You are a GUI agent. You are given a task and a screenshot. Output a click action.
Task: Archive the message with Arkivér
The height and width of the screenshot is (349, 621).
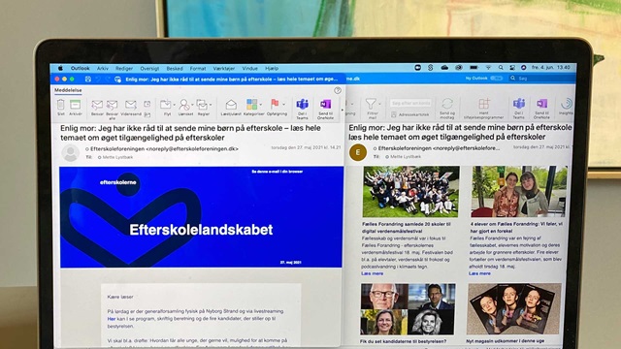(76, 105)
